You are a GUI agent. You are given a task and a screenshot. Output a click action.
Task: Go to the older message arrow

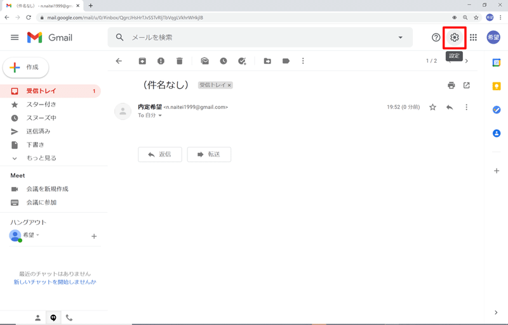click(467, 61)
